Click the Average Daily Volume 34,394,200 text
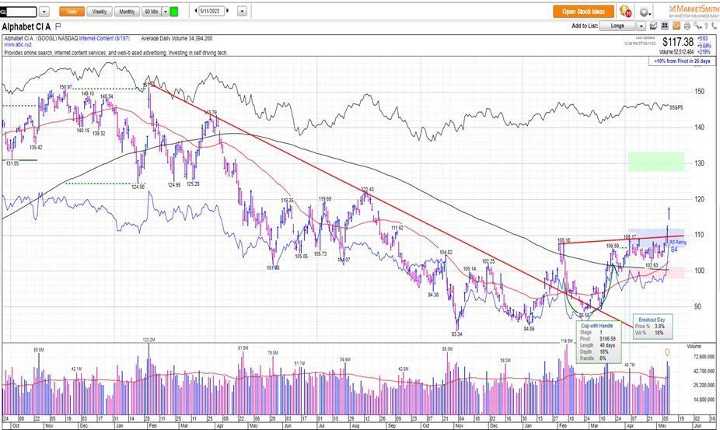The width and height of the screenshot is (720, 430). pos(177,39)
